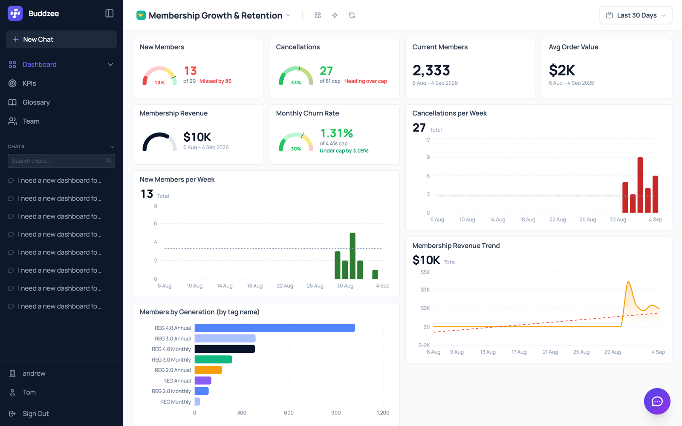Click the calendar icon in date picker

pos(610,15)
